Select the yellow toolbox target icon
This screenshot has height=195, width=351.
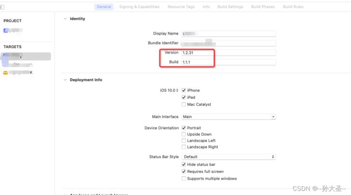click(5, 72)
